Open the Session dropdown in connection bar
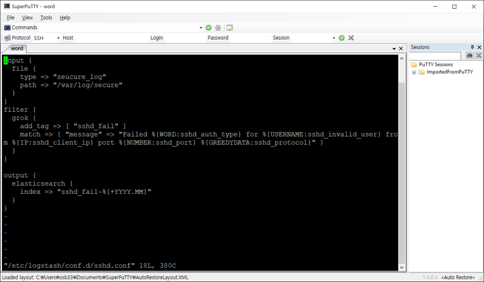The width and height of the screenshot is (484, 282). [333, 38]
